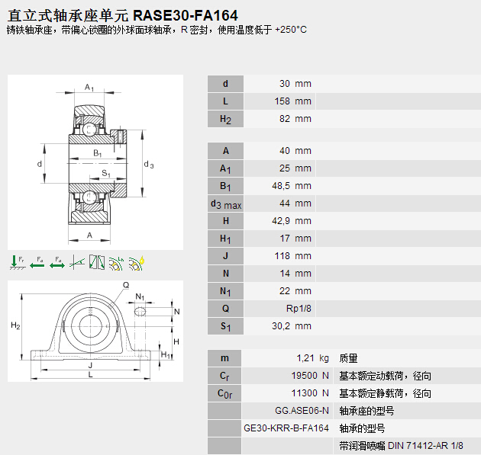Click the bearing designation GE30-KRR-B-FA164
Screen dimensions: 481x455
click(286, 428)
